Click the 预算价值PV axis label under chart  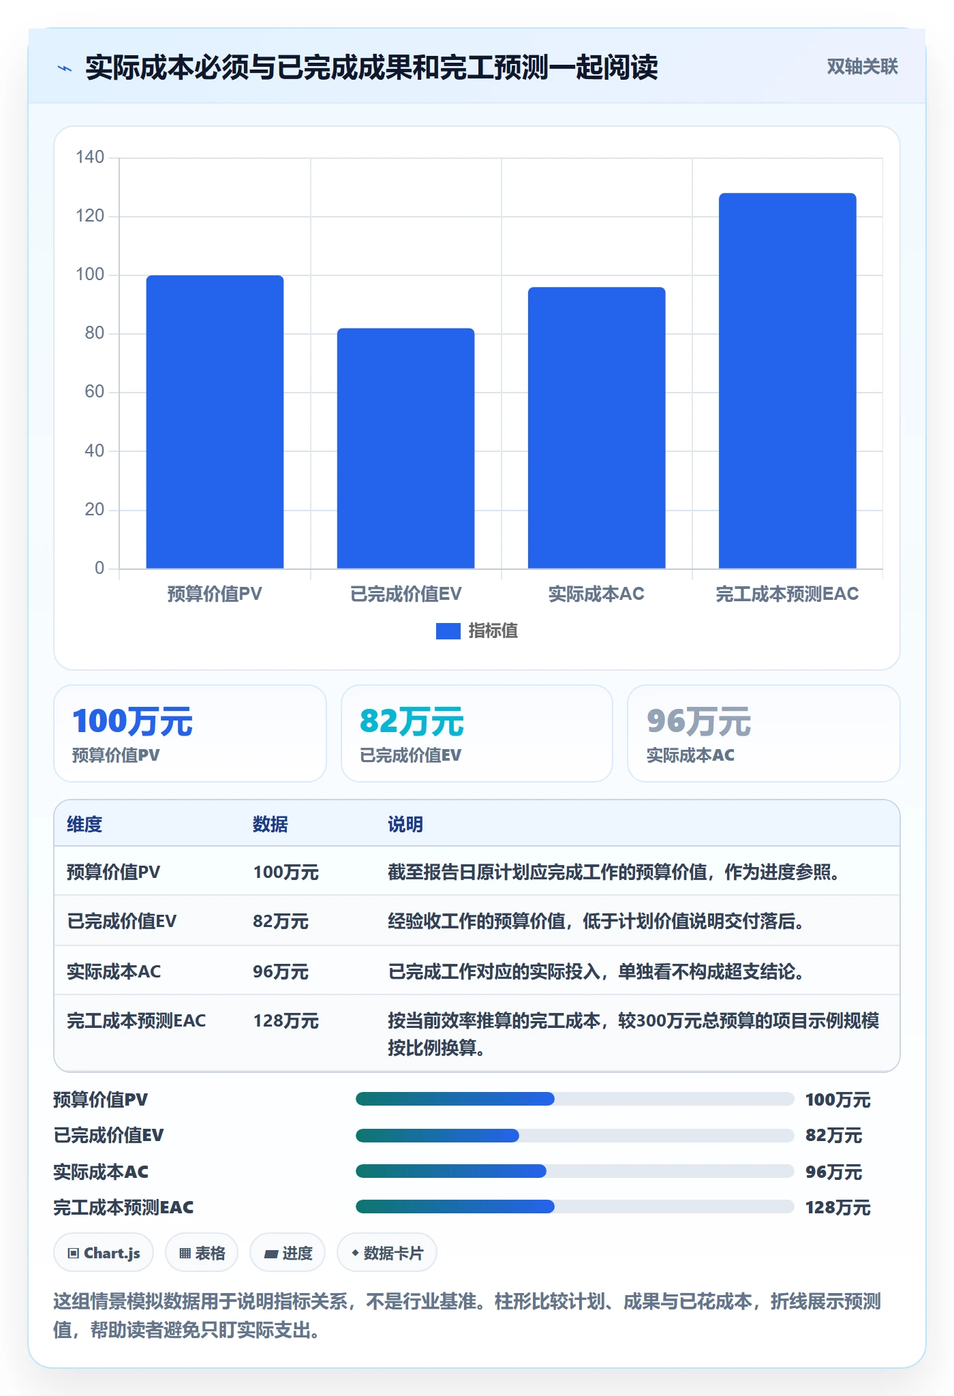pos(215,594)
